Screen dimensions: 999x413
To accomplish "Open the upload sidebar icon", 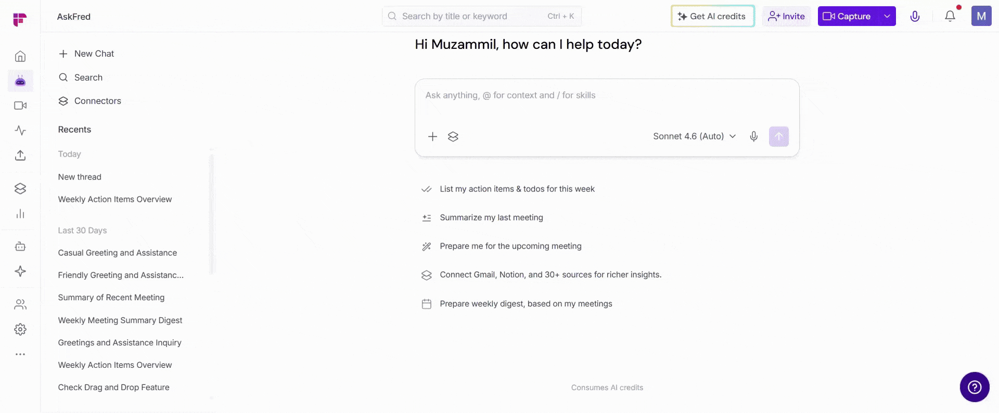I will tap(20, 155).
